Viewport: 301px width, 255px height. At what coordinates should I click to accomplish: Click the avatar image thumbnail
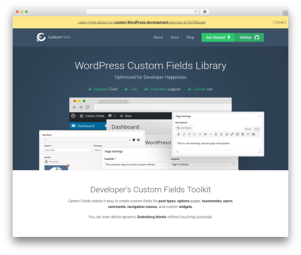[56, 168]
